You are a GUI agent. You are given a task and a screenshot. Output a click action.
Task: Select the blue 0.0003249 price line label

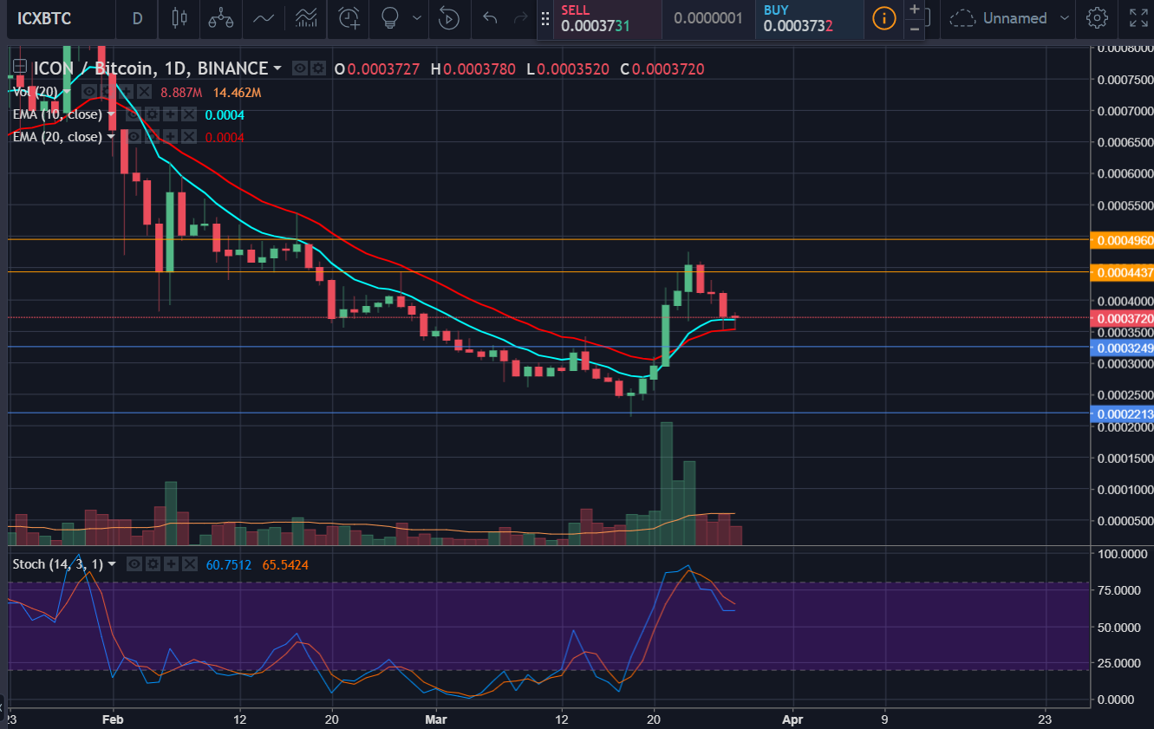(1123, 348)
